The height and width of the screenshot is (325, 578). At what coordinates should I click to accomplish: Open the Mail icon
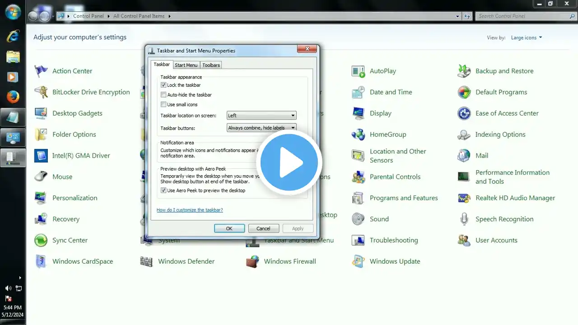(464, 156)
